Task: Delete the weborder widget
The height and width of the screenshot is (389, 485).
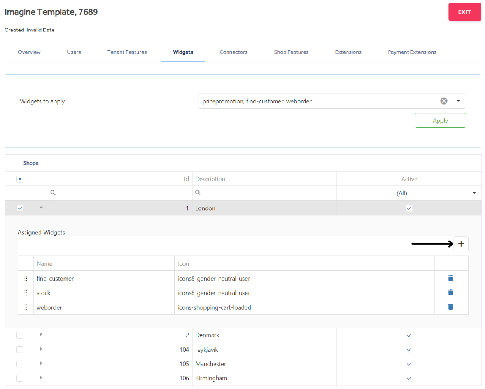Action: pos(450,307)
